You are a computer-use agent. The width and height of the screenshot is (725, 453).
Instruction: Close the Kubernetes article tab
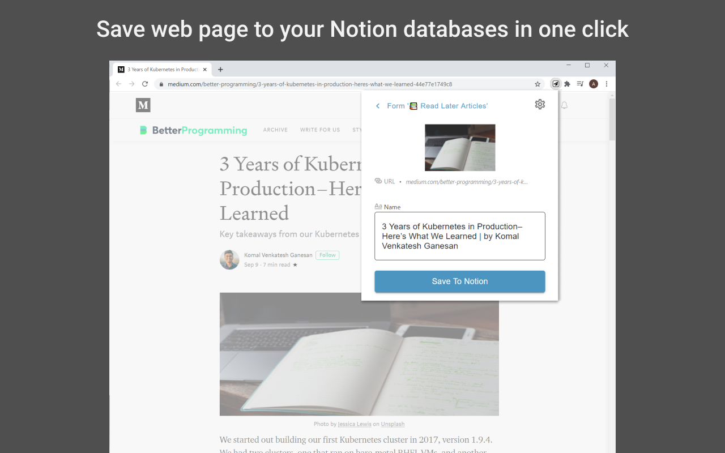click(205, 70)
